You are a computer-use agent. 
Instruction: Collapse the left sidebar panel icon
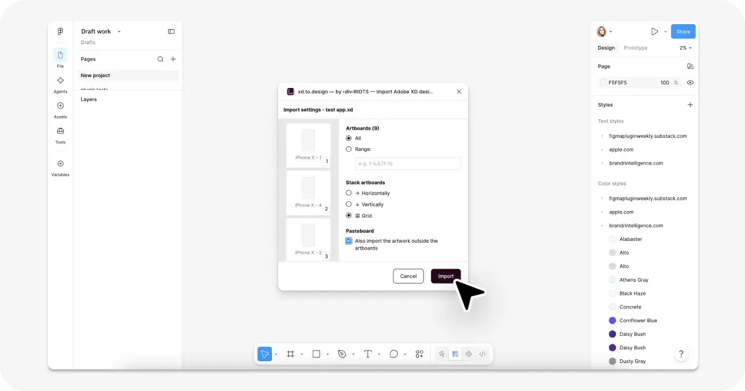click(x=171, y=32)
